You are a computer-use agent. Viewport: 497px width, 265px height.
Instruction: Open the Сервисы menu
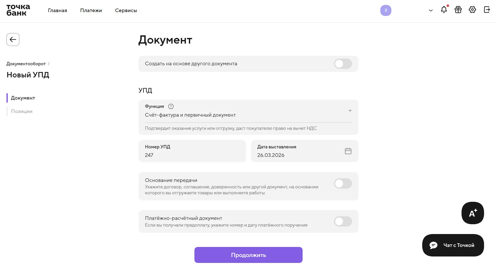tap(126, 11)
